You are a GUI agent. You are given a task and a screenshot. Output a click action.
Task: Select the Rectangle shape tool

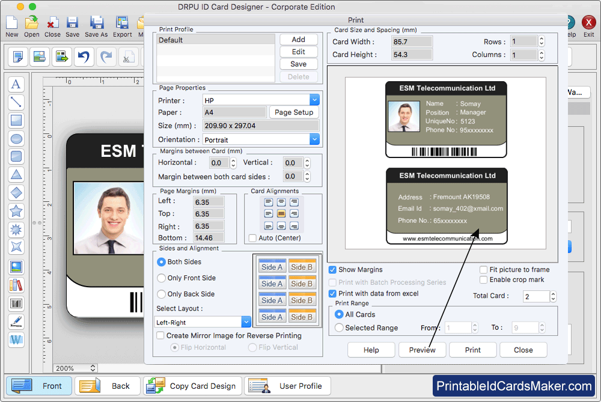click(x=16, y=120)
